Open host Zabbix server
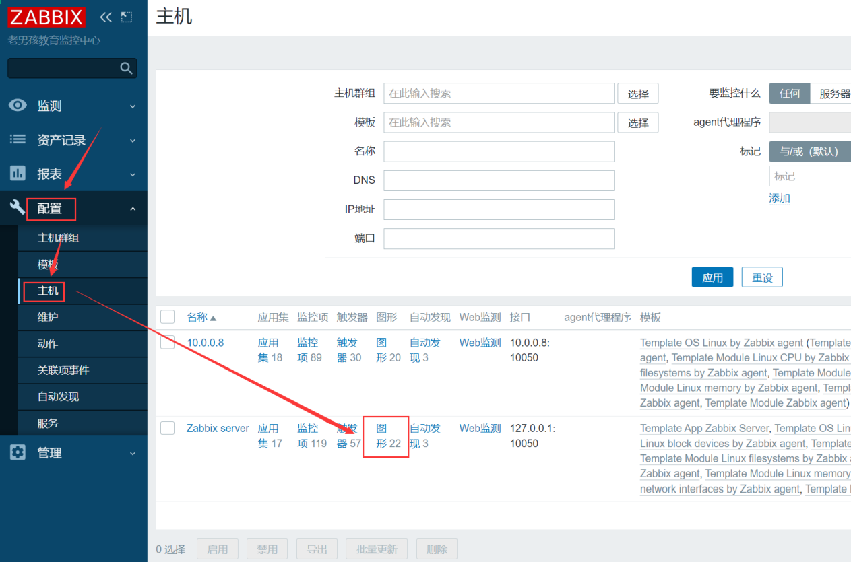This screenshot has width=851, height=562. coord(218,428)
